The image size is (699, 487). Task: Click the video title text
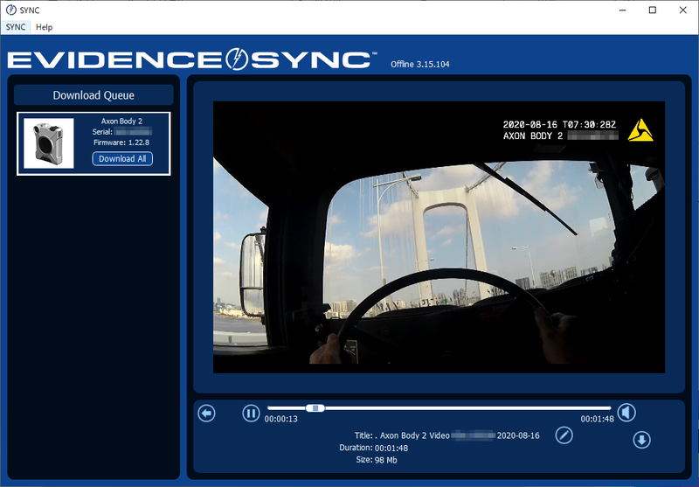(x=446, y=435)
